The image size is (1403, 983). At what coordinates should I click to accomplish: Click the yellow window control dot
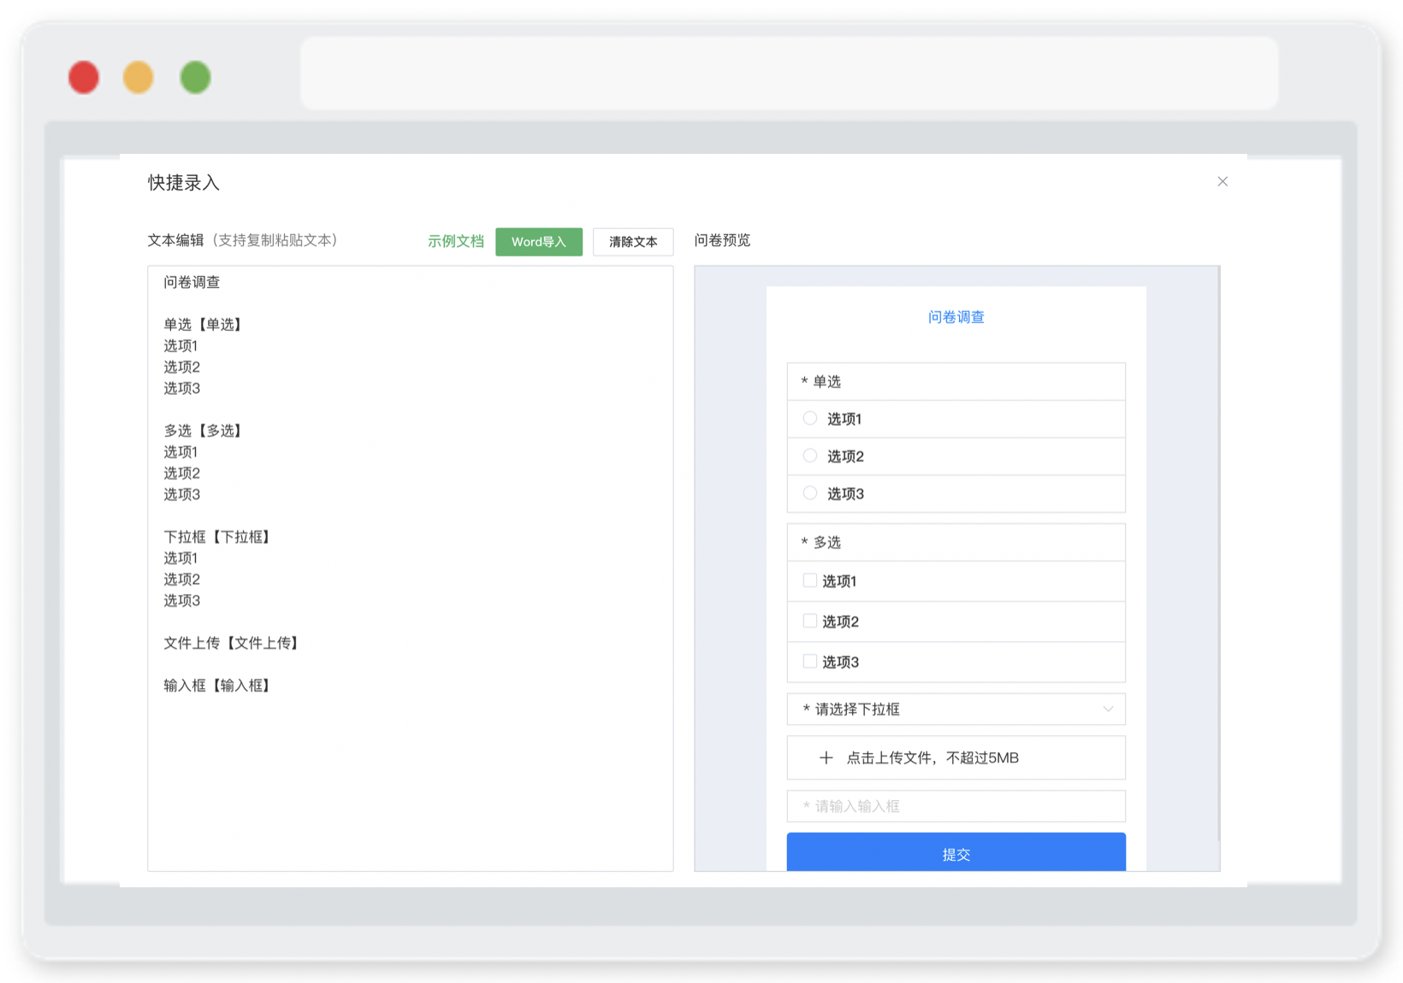click(x=139, y=77)
